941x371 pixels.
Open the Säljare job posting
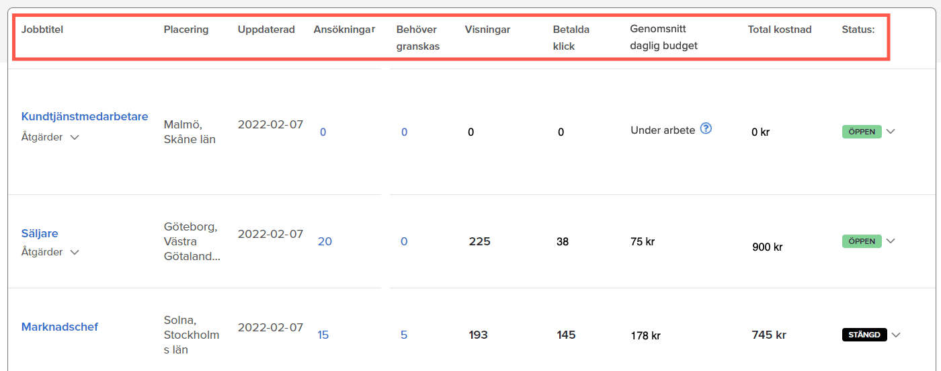pos(40,233)
